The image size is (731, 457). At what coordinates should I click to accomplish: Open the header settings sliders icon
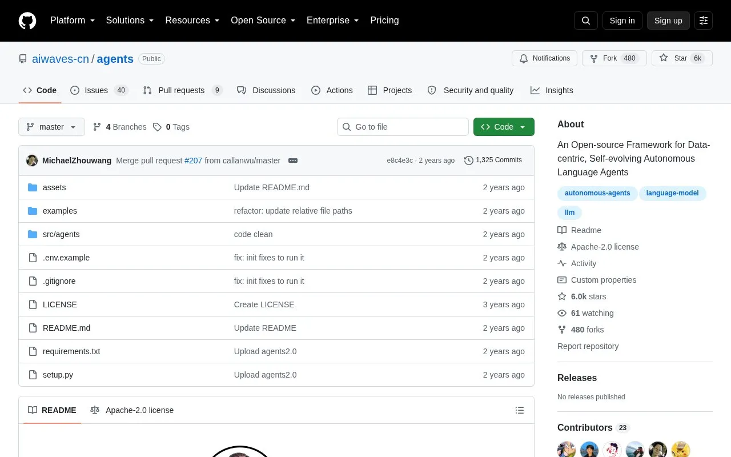coord(704,21)
